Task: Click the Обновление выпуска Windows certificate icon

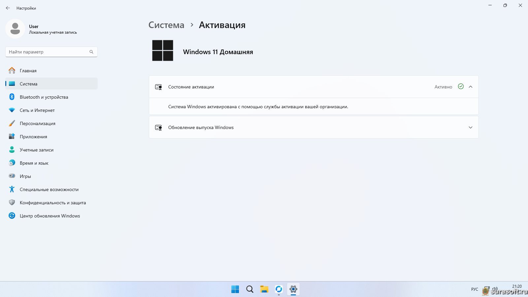Action: pos(158,128)
